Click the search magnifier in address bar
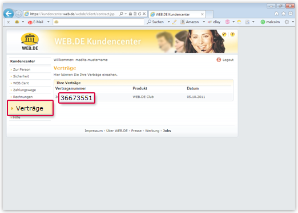 click(x=121, y=14)
